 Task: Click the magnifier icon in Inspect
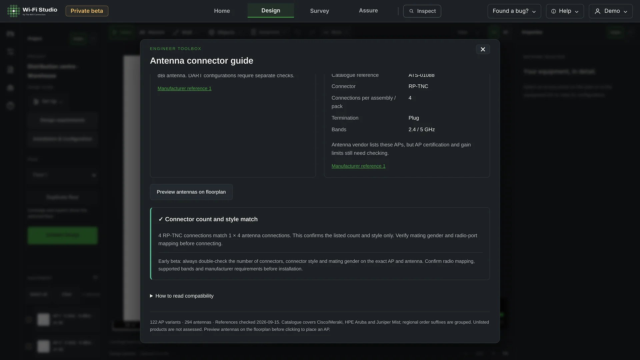(411, 11)
